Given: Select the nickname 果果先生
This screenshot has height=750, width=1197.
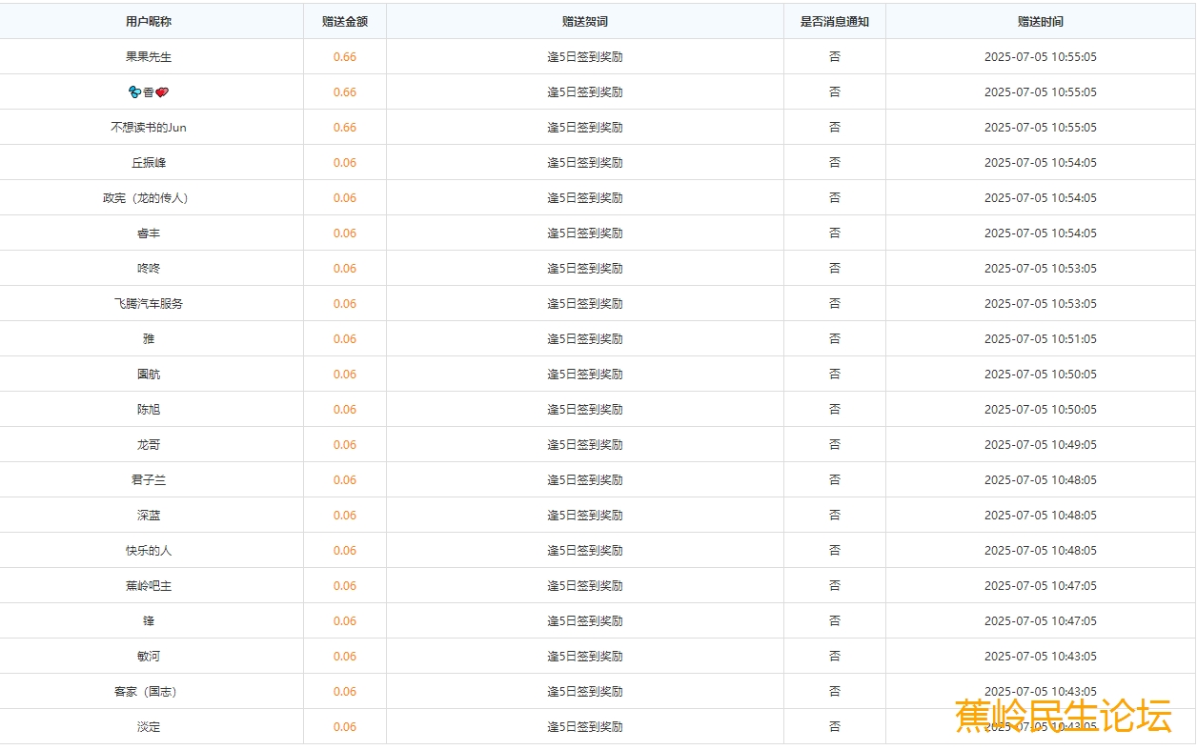Looking at the screenshot, I should (x=149, y=57).
